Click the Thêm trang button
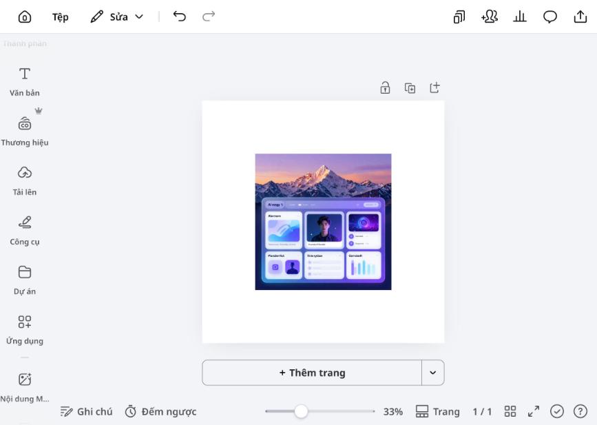The height and width of the screenshot is (425, 597). tap(312, 373)
